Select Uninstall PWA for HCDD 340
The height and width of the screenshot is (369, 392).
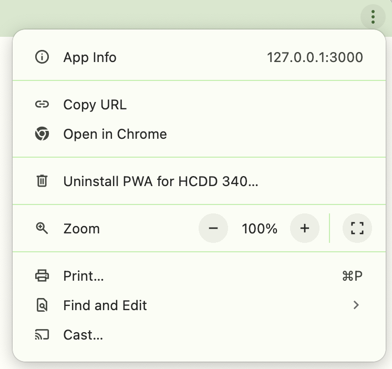click(161, 181)
